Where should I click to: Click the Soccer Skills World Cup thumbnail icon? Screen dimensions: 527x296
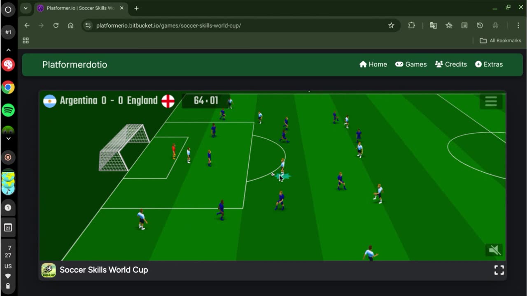pyautogui.click(x=49, y=270)
